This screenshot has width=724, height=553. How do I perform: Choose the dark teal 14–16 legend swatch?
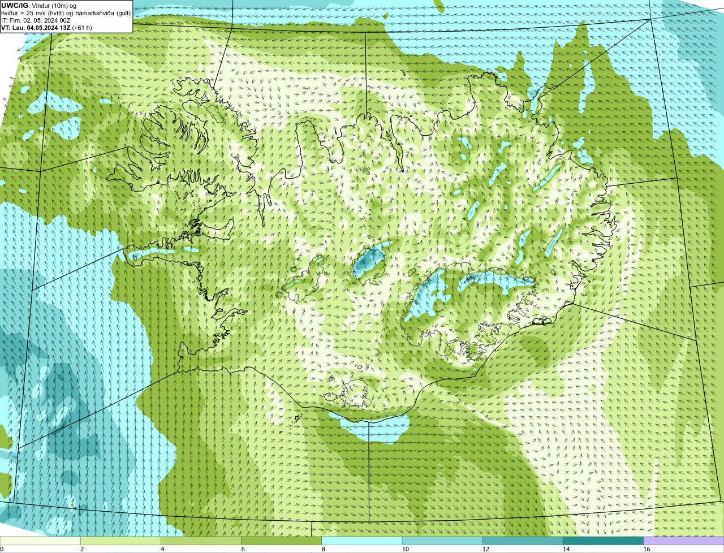603,541
